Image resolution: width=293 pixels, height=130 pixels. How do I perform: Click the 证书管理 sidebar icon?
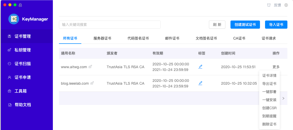[9, 36]
